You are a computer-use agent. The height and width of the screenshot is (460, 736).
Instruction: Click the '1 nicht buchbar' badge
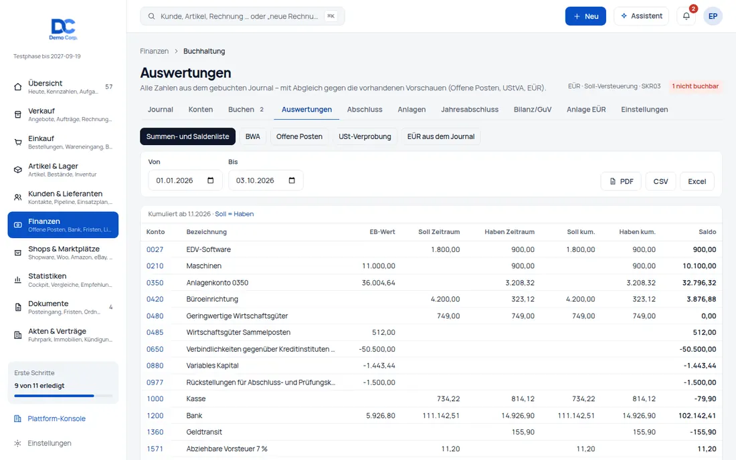coord(695,86)
